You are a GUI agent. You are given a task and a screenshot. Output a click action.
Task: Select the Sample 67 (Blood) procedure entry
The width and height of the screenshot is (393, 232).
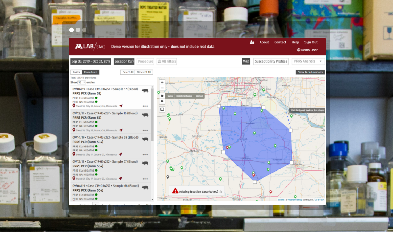(x=110, y=170)
